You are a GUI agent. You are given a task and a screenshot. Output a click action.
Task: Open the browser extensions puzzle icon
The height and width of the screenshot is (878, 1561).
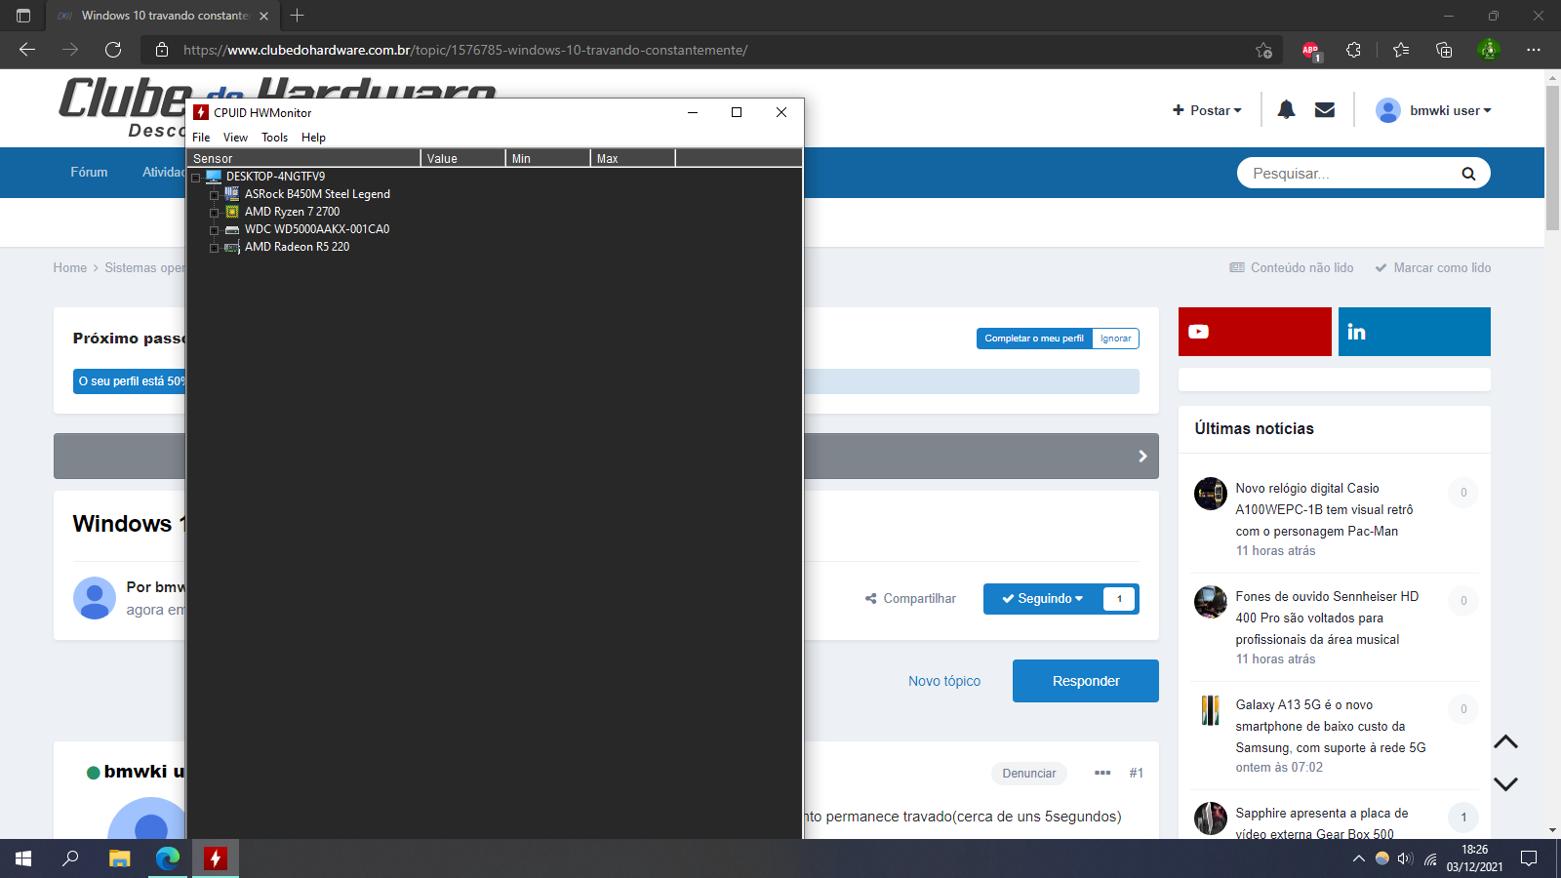pos(1353,50)
